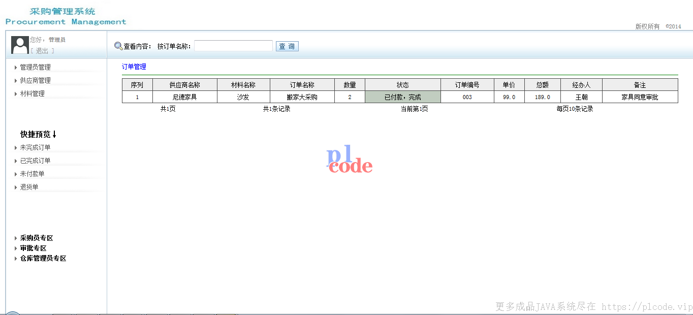Click the 状态 column header
This screenshot has width=693, height=315.
[403, 85]
